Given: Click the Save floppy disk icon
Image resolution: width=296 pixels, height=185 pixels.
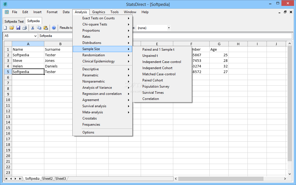Looking at the screenshot, I should click(x=18, y=28).
